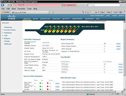Open Detail for Adhoc Rogues
Viewport: 126px width, 96px height.
118,49
